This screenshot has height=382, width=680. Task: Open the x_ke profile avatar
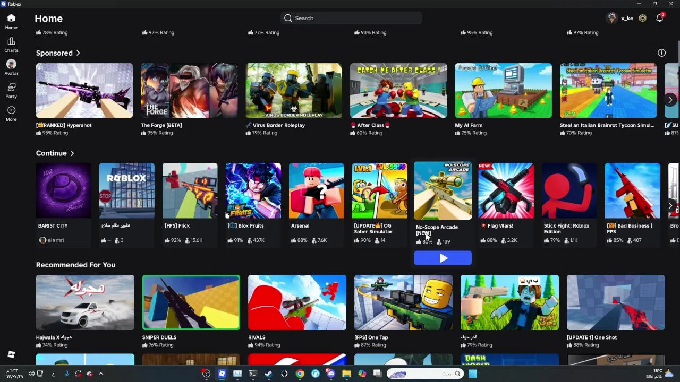(612, 18)
